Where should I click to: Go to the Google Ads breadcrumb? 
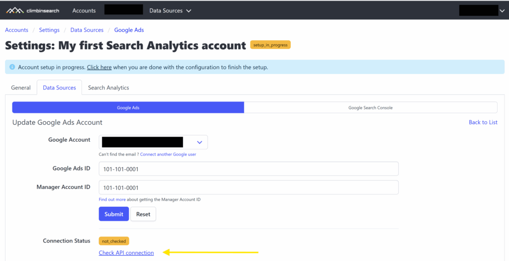129,30
